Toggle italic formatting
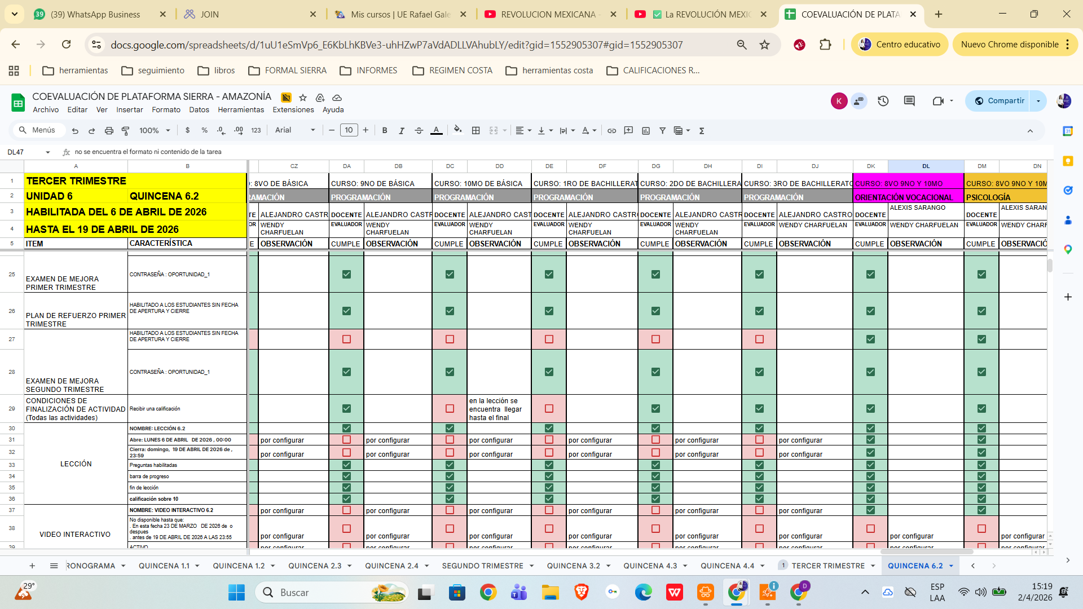Image resolution: width=1083 pixels, height=609 pixels. (401, 130)
